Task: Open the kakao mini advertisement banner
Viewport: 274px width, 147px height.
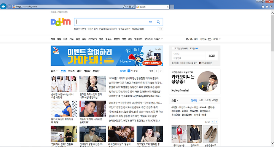Action: [x=194, y=81]
